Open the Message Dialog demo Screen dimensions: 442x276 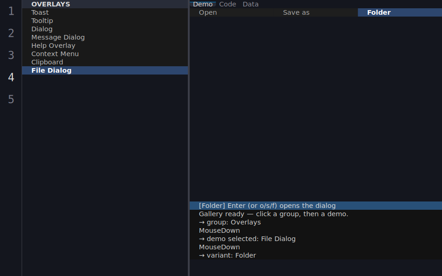(x=105, y=37)
